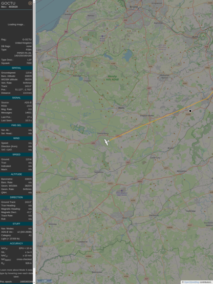Click the G-OCTU registration value
The height and width of the screenshot is (284, 213).
tap(27, 39)
